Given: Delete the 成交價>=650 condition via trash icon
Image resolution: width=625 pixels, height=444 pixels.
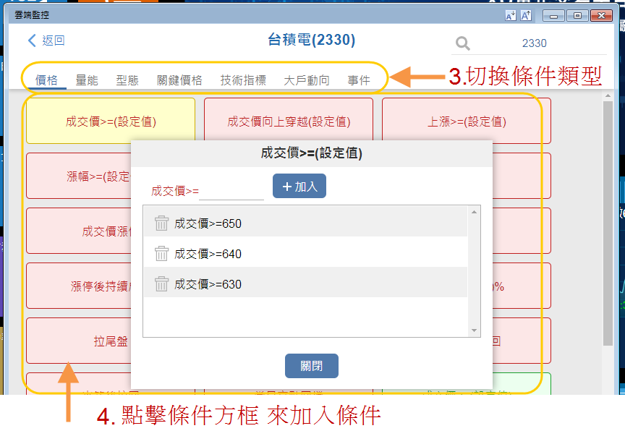Looking at the screenshot, I should click(161, 223).
